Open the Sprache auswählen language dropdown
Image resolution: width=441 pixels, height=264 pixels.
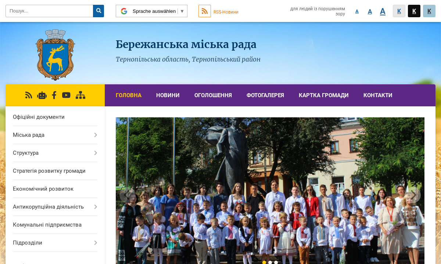coord(151,11)
